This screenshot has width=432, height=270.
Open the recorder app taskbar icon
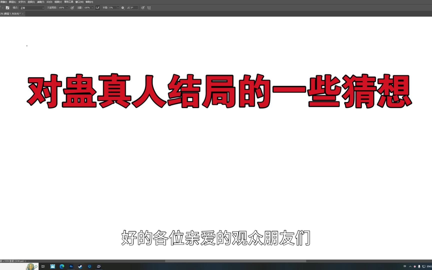point(99,266)
